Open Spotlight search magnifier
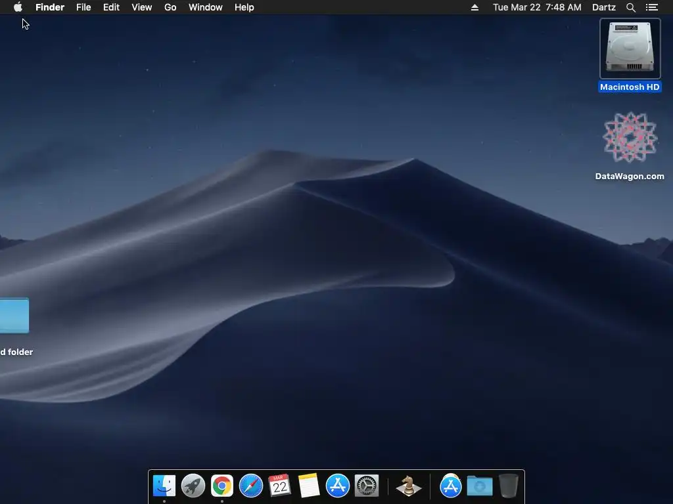 [631, 7]
